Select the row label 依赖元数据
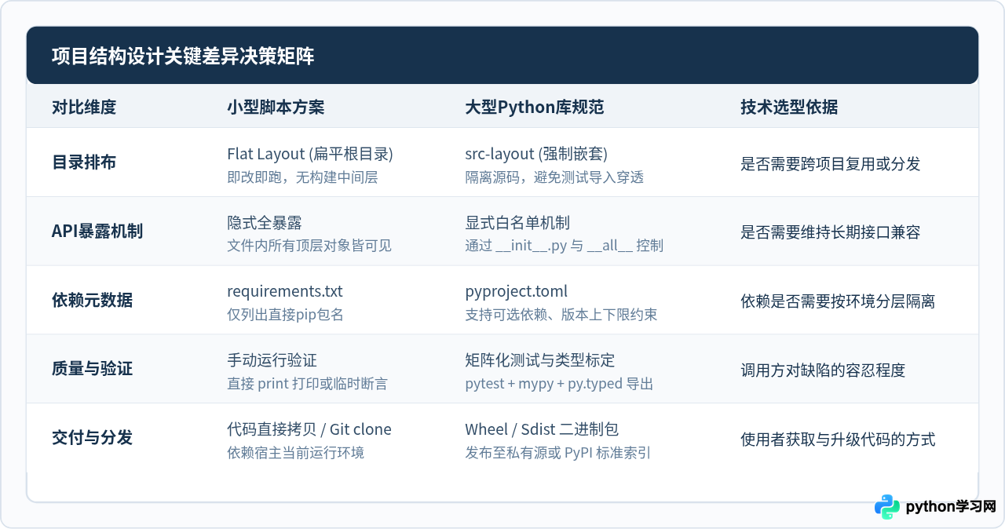The image size is (1005, 529). 92,300
